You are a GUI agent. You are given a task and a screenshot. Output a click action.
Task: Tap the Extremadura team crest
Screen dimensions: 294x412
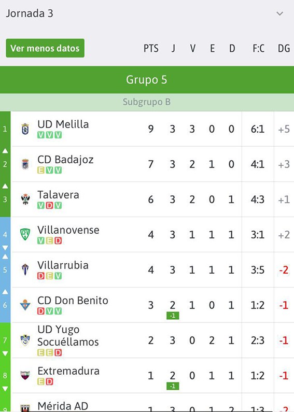tap(25, 376)
